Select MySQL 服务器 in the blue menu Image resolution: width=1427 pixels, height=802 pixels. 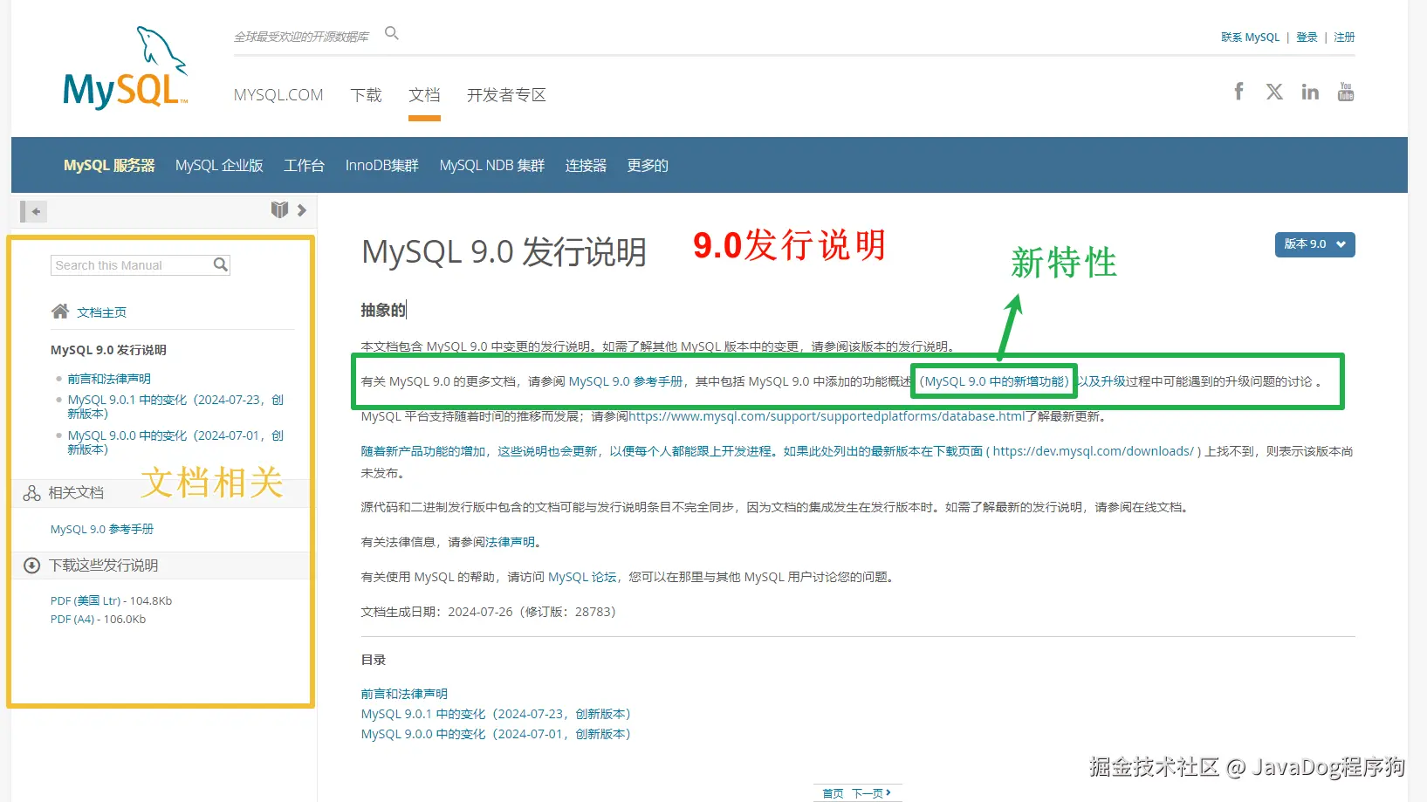click(109, 166)
